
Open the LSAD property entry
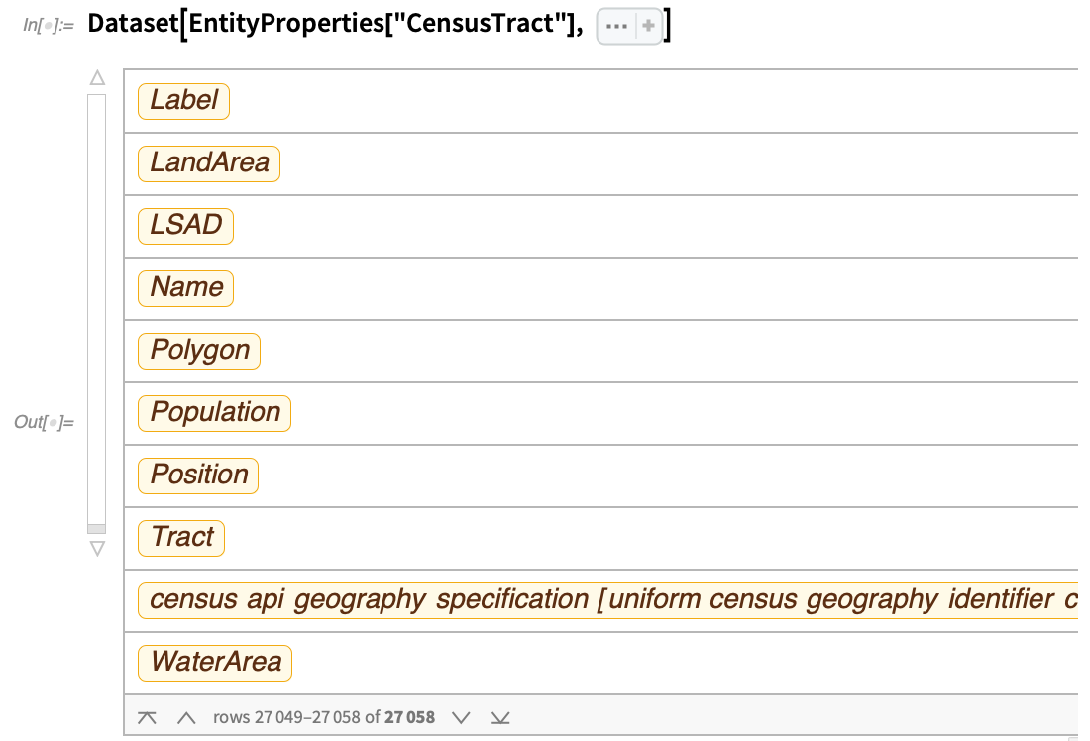(186, 226)
